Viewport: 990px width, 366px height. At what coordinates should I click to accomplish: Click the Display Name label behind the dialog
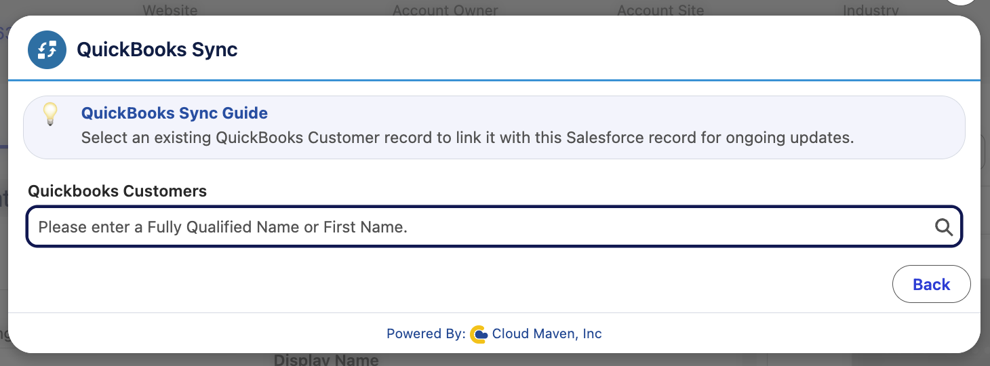326,359
